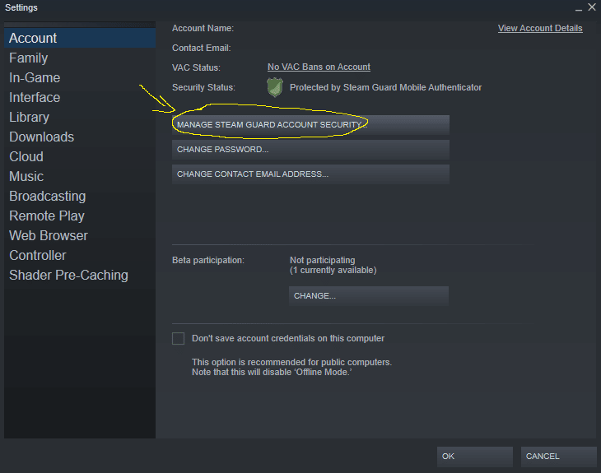Confirm settings with OK button
Viewport: 601px width, 473px height.
pos(475,457)
